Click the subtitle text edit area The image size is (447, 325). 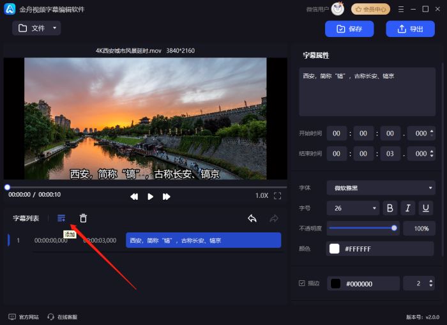click(x=367, y=92)
